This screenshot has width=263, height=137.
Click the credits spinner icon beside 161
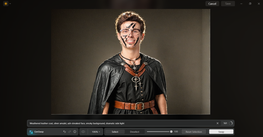[x=231, y=123]
